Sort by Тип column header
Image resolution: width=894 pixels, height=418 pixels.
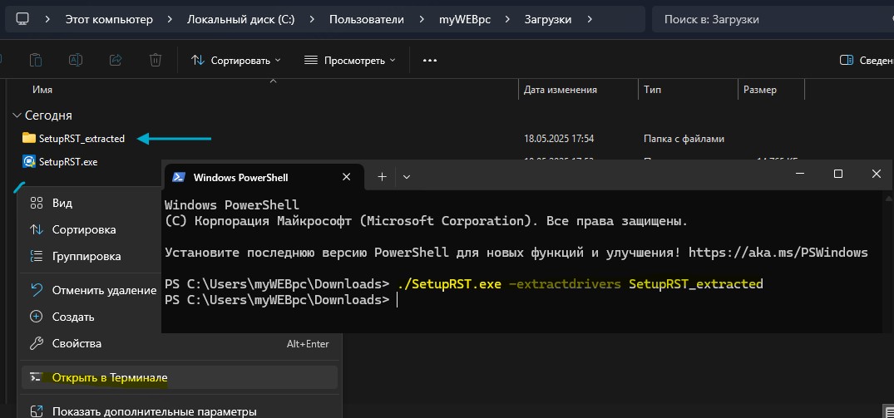pyautogui.click(x=652, y=90)
